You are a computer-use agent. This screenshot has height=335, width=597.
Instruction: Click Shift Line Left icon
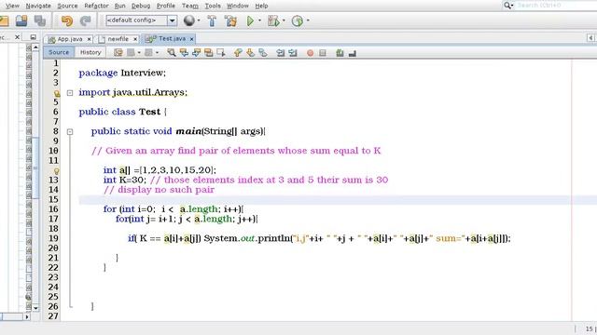pos(281,53)
